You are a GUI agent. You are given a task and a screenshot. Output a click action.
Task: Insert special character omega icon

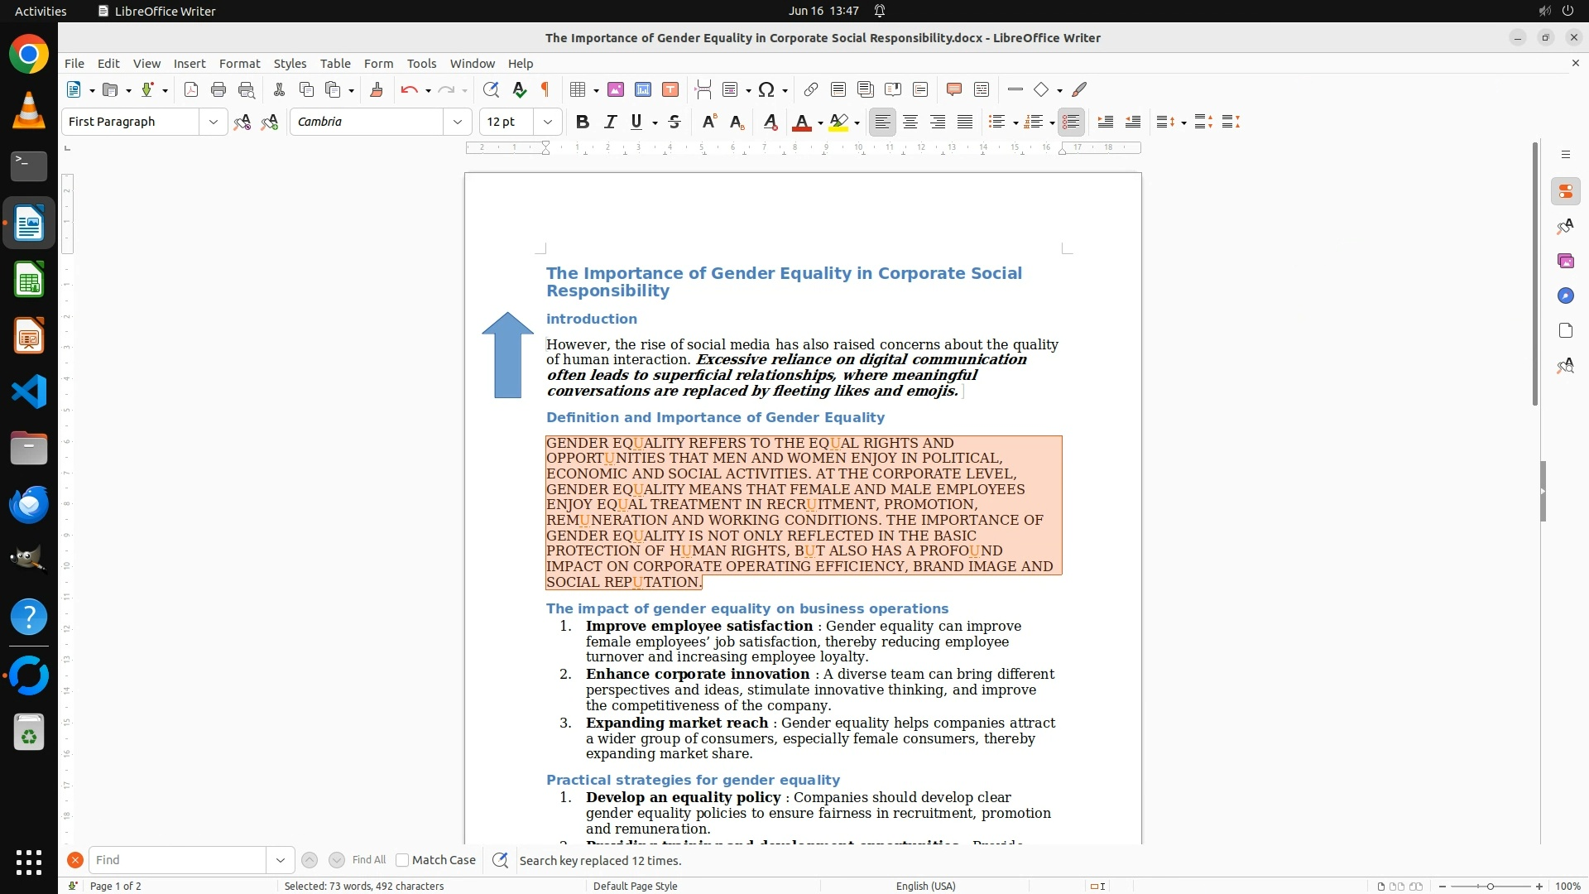766,89
